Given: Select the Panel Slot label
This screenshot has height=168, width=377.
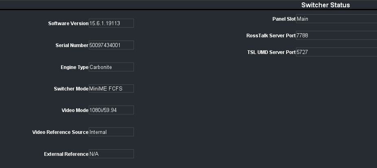Looking at the screenshot, I should pyautogui.click(x=284, y=19).
